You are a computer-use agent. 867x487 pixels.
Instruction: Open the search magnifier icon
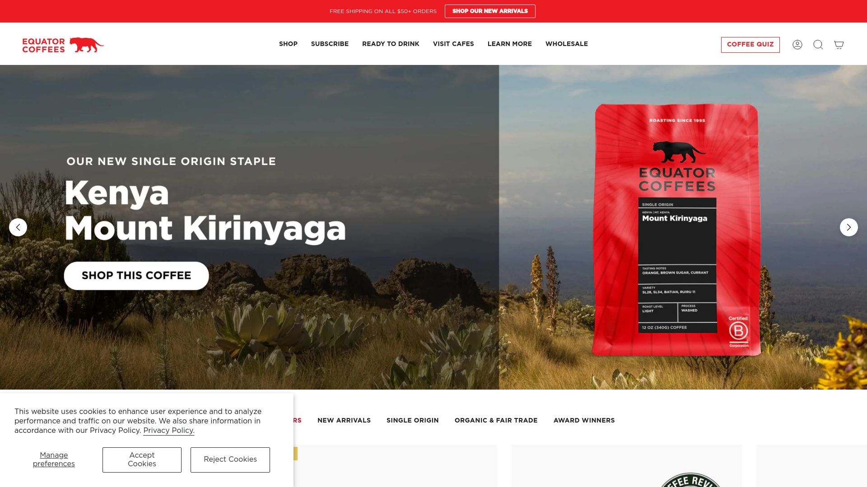pos(818,45)
